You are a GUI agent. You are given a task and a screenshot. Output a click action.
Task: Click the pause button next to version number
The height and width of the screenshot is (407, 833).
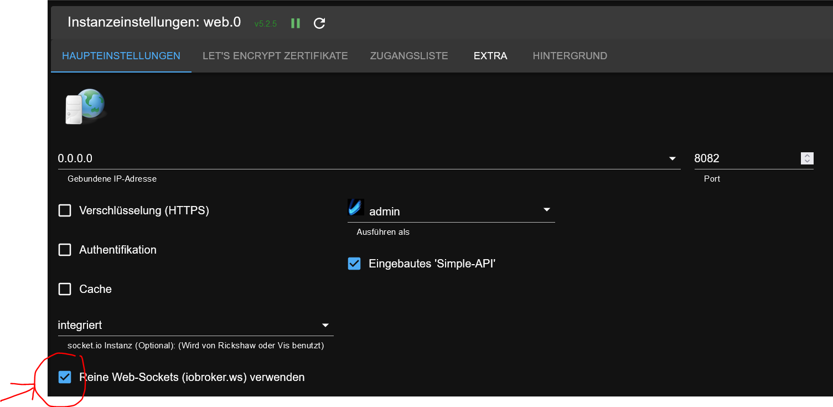point(295,23)
